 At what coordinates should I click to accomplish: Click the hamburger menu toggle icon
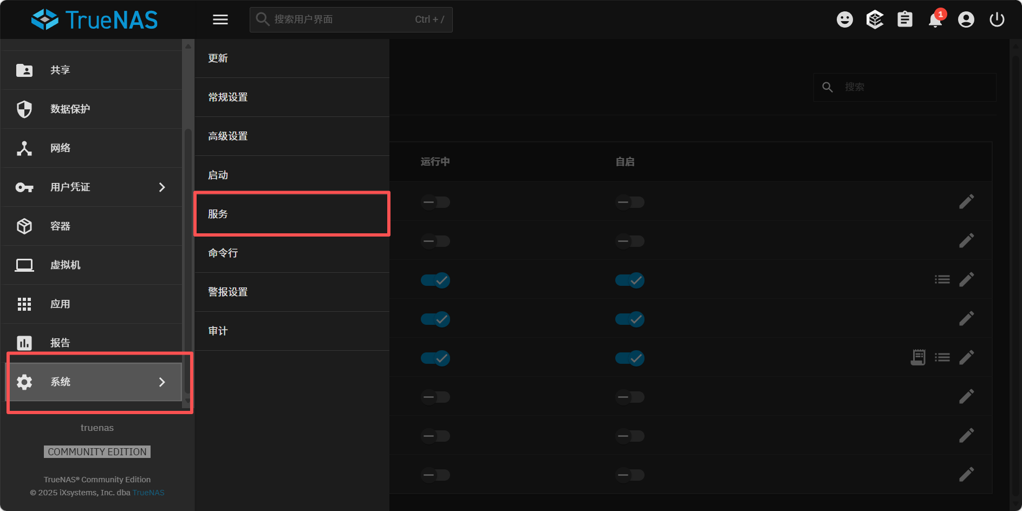(x=220, y=19)
